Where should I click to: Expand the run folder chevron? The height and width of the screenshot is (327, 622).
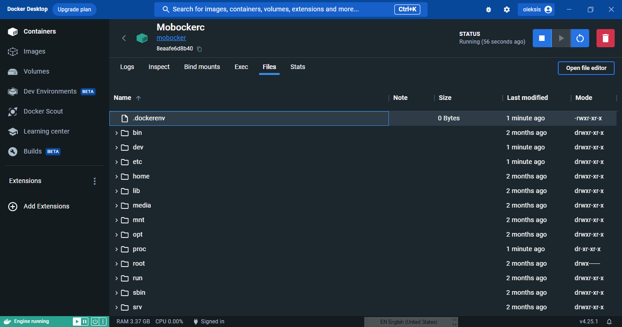tap(117, 278)
